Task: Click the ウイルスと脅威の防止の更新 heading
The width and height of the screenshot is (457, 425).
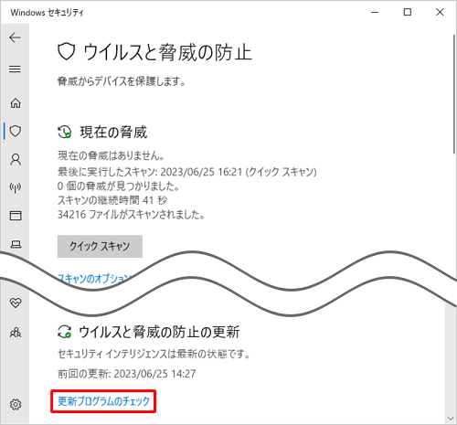Action: [159, 332]
